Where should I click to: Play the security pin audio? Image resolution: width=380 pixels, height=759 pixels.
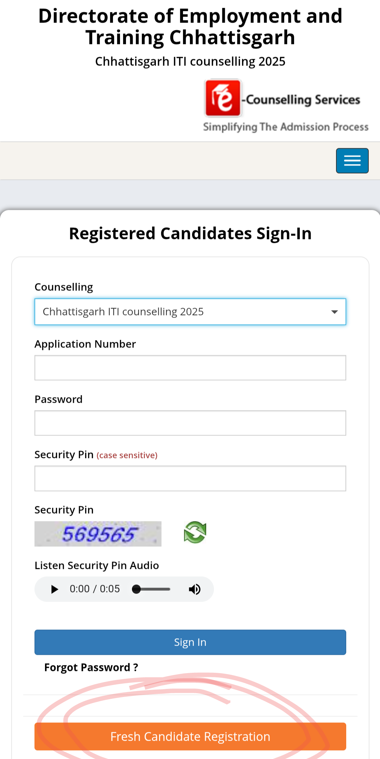[55, 589]
